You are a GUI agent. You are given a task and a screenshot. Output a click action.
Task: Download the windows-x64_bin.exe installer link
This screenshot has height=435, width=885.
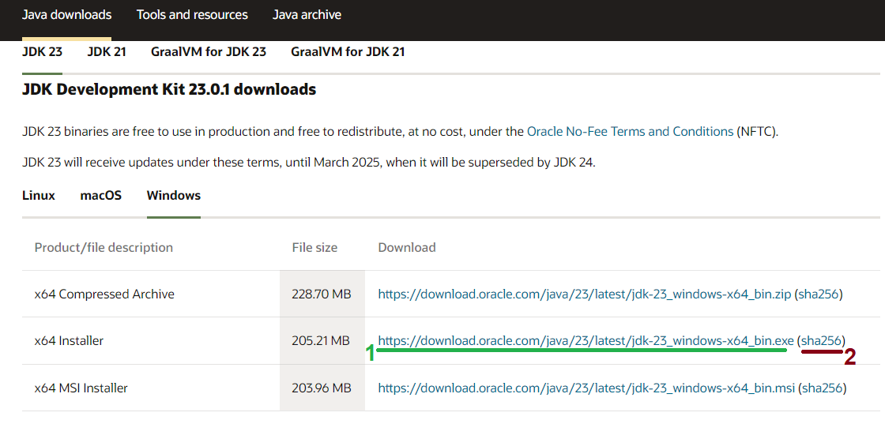tap(586, 340)
